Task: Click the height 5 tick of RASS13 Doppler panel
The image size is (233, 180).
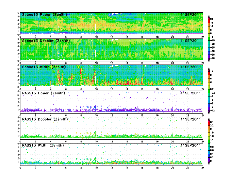Action: pyautogui.click(x=18, y=121)
